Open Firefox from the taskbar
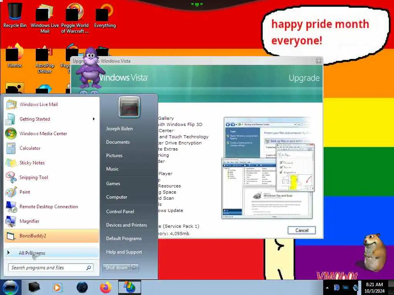Screen dimensions: 394x295 point(106,287)
